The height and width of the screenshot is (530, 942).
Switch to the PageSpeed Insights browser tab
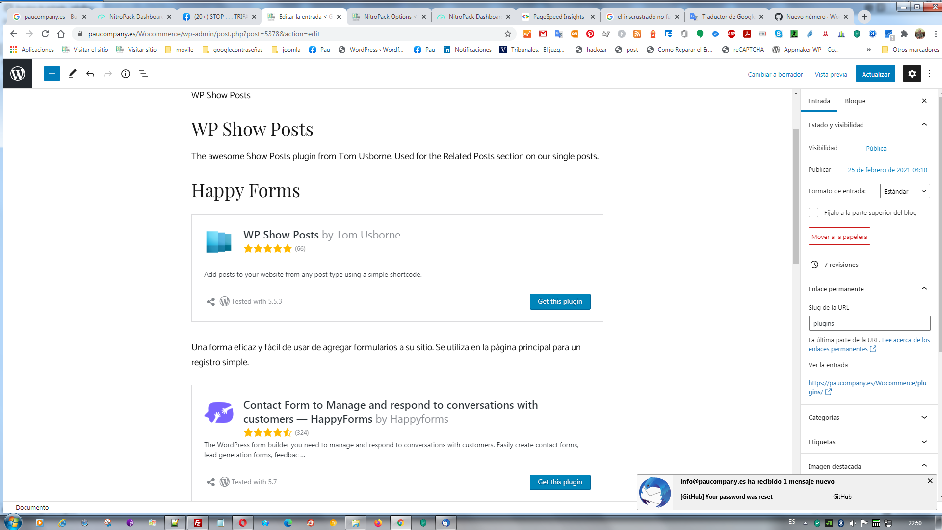click(x=558, y=17)
